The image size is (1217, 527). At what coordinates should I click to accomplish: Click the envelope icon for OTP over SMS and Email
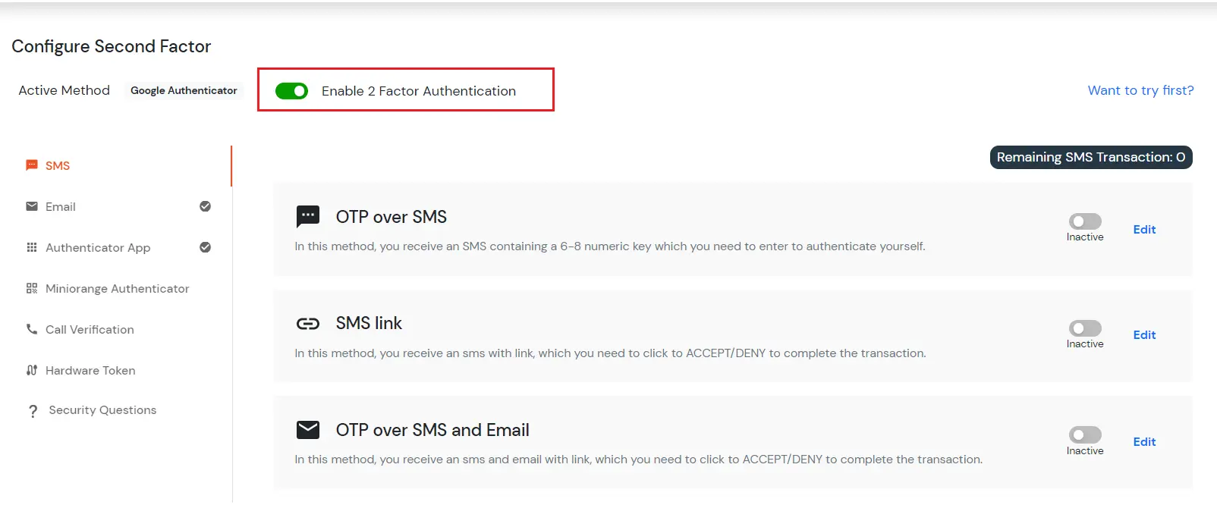click(308, 429)
